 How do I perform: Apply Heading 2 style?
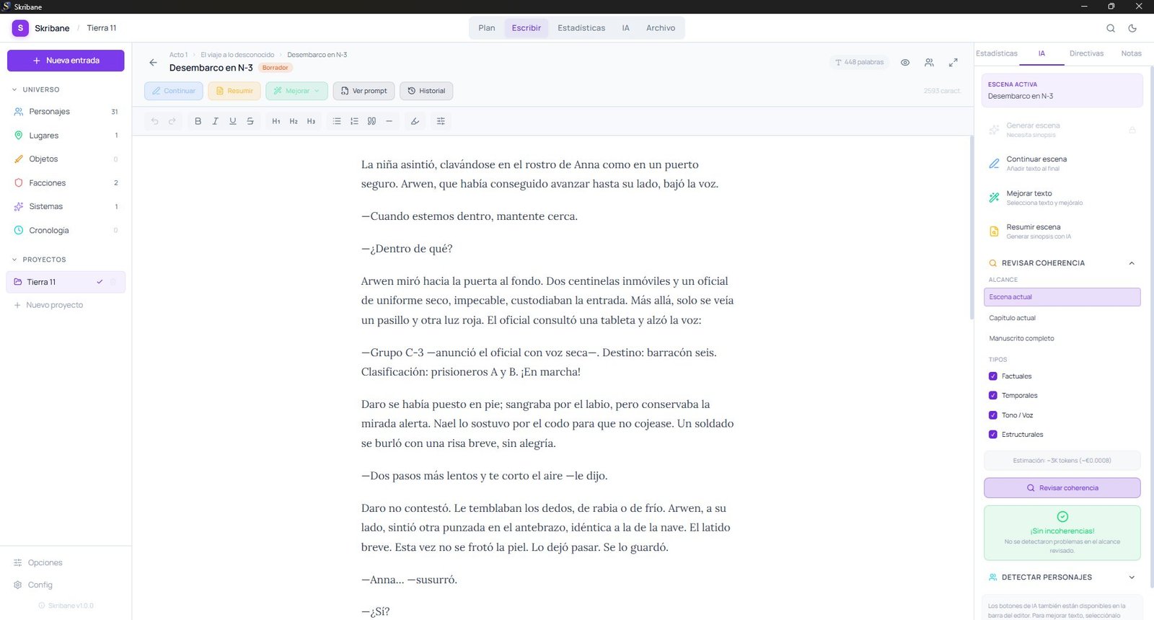tap(294, 121)
